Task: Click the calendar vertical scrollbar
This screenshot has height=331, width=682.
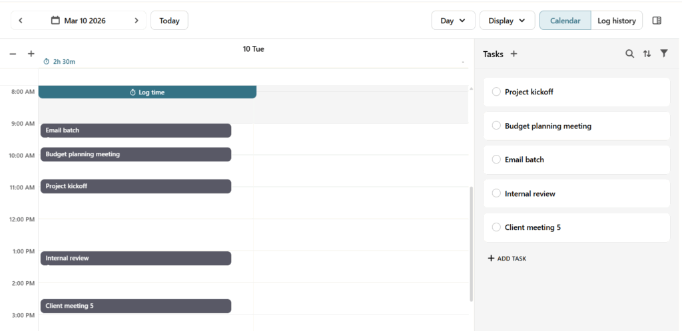Action: pyautogui.click(x=472, y=243)
